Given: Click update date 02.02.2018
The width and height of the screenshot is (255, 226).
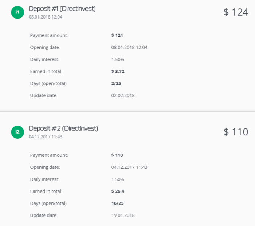Looking at the screenshot, I should click(123, 95).
